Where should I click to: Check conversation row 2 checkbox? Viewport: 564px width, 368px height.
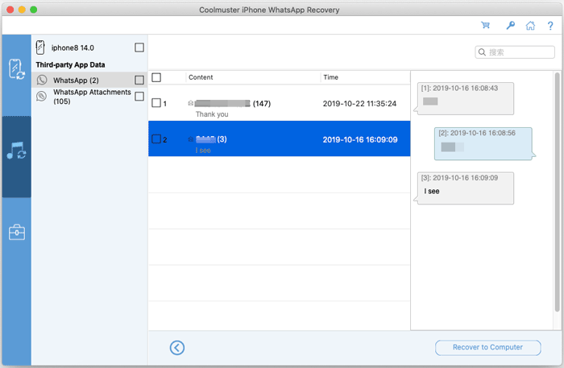click(x=156, y=139)
